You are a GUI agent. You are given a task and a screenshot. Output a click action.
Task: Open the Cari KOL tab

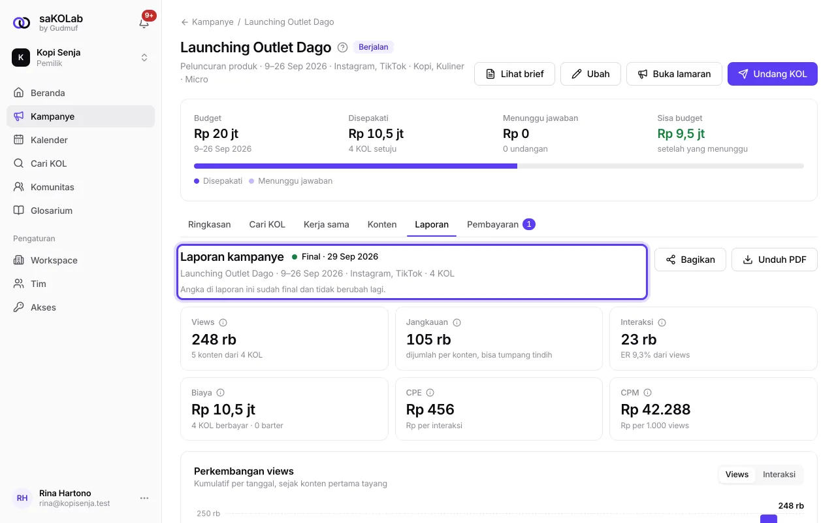point(267,224)
